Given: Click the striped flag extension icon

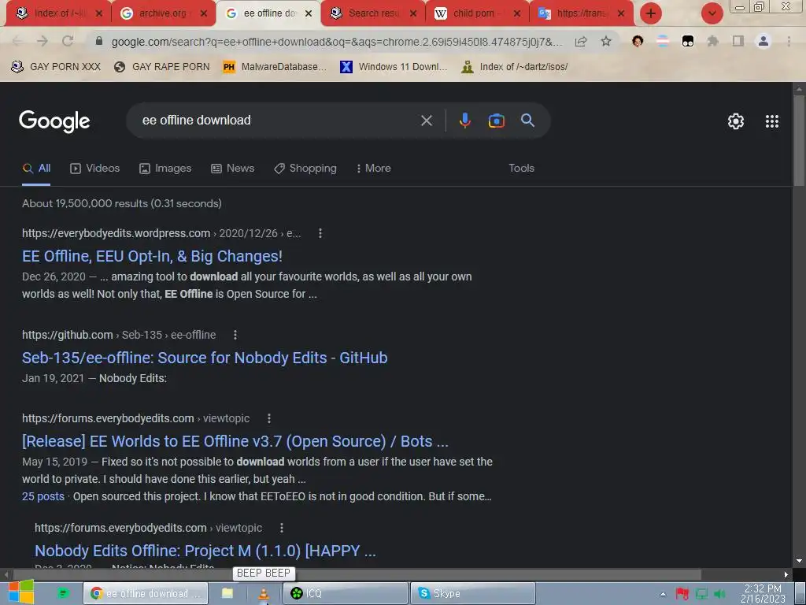Looking at the screenshot, I should (663, 41).
